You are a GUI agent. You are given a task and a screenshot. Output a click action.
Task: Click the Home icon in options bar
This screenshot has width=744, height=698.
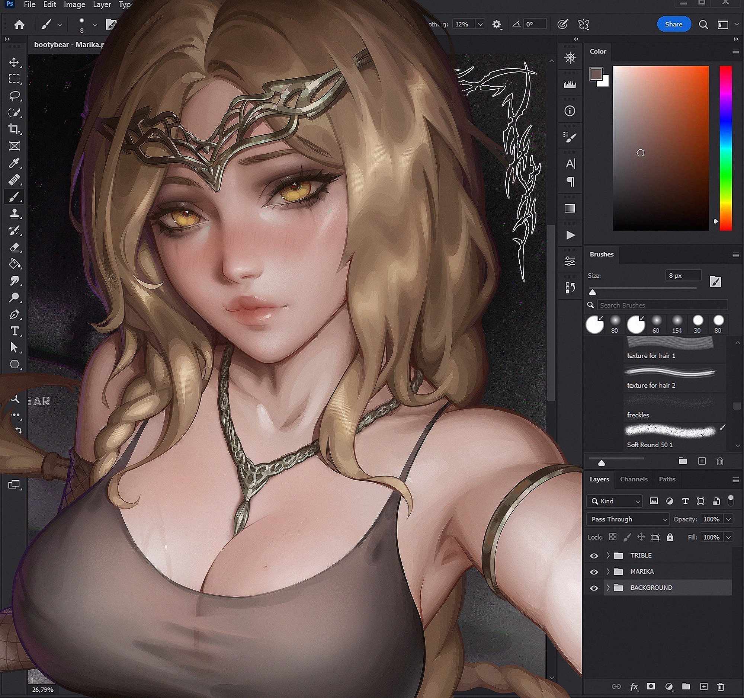tap(19, 25)
